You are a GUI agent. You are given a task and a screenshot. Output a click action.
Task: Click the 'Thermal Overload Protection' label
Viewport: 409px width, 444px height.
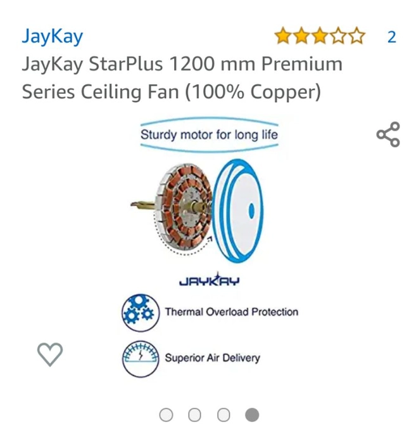(232, 312)
